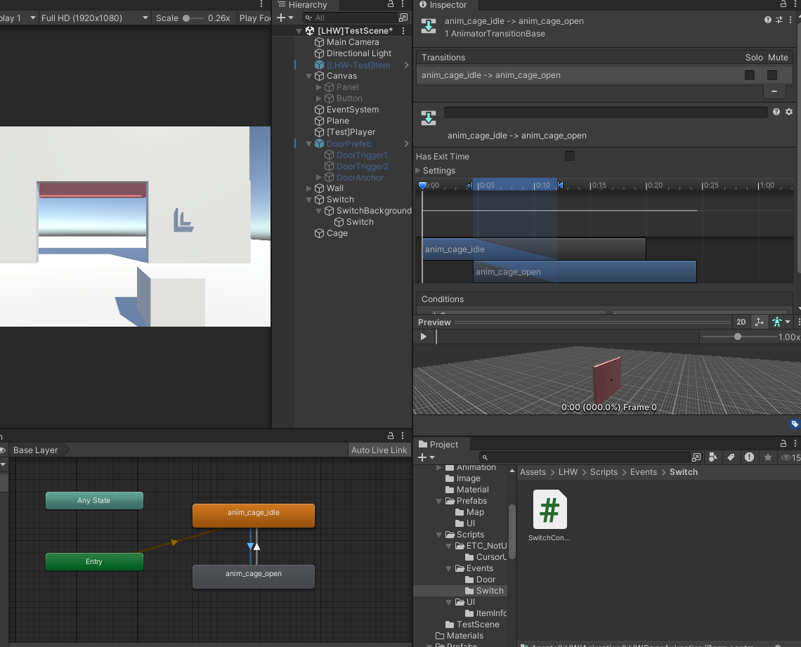Open Inspector help for transition

point(768,20)
